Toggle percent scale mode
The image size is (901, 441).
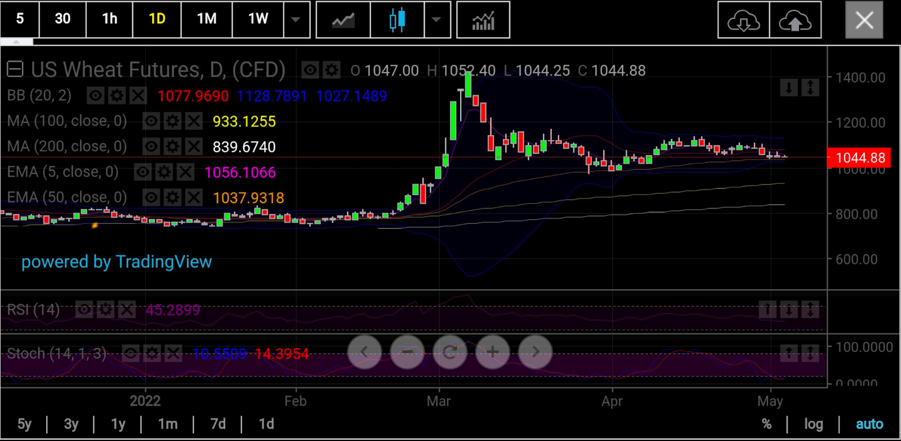[766, 424]
